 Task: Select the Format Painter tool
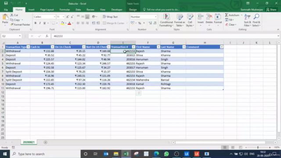(x=20, y=25)
